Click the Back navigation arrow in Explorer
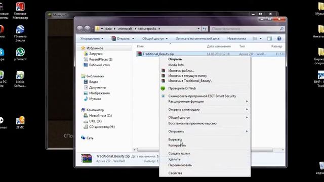This screenshot has height=182, width=324. (80, 29)
